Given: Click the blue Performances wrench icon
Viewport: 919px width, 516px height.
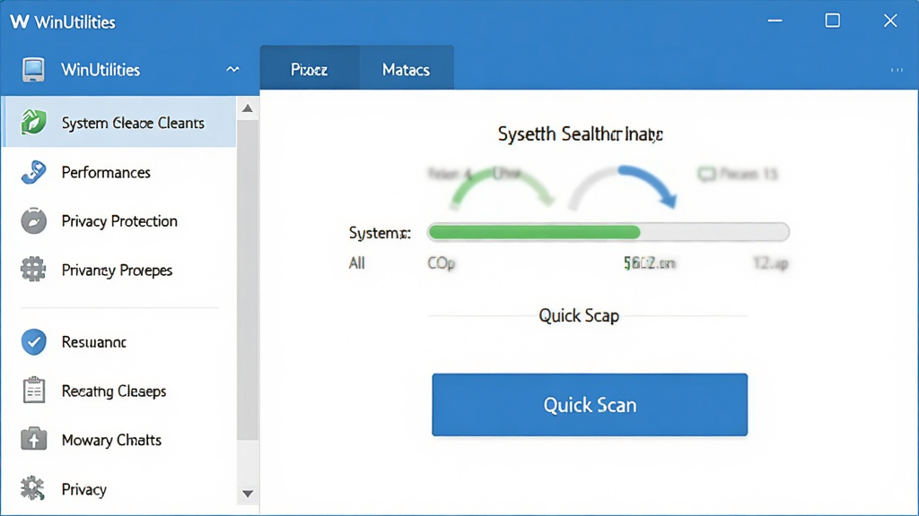Looking at the screenshot, I should [33, 172].
